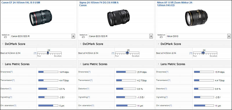
Task: Click the Sigma 24-105mm lens photo
Action: pos(119,18)
